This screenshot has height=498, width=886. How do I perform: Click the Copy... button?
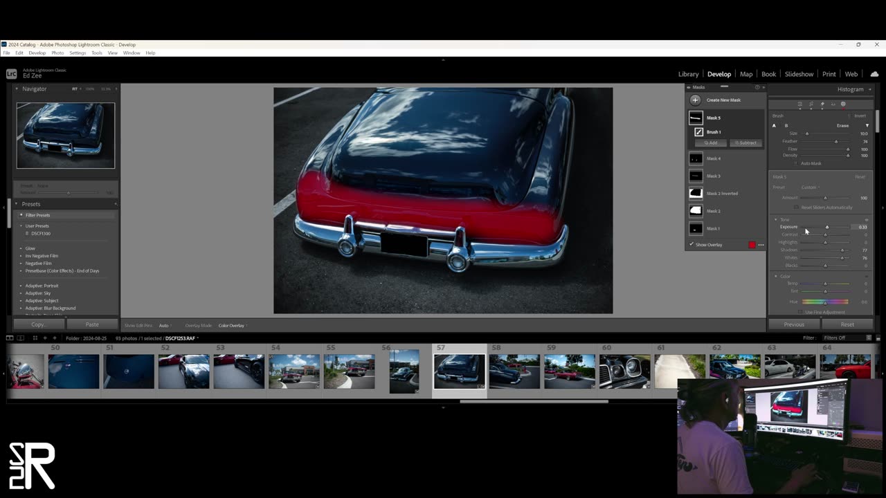coord(39,324)
